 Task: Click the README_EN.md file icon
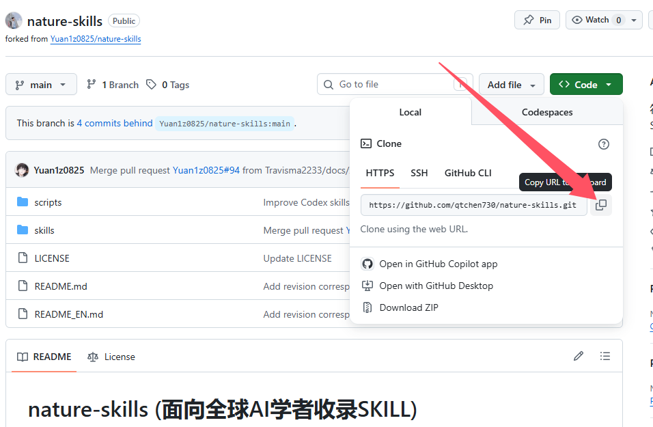23,314
